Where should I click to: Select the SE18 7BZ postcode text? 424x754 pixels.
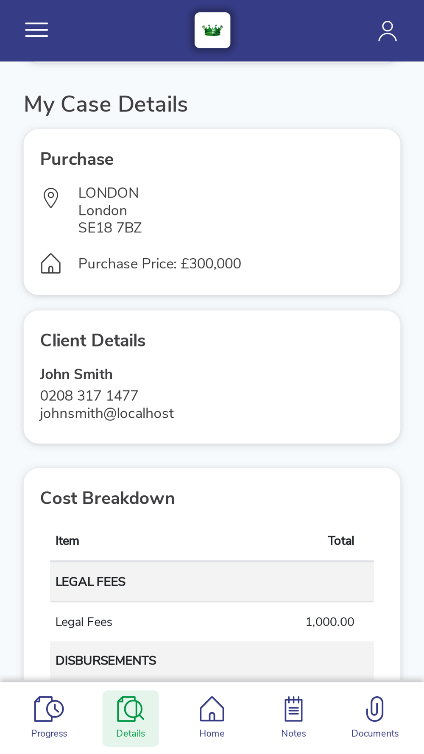point(110,228)
